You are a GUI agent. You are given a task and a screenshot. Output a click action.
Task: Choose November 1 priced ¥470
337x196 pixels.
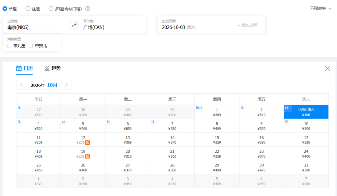[x=38, y=181]
